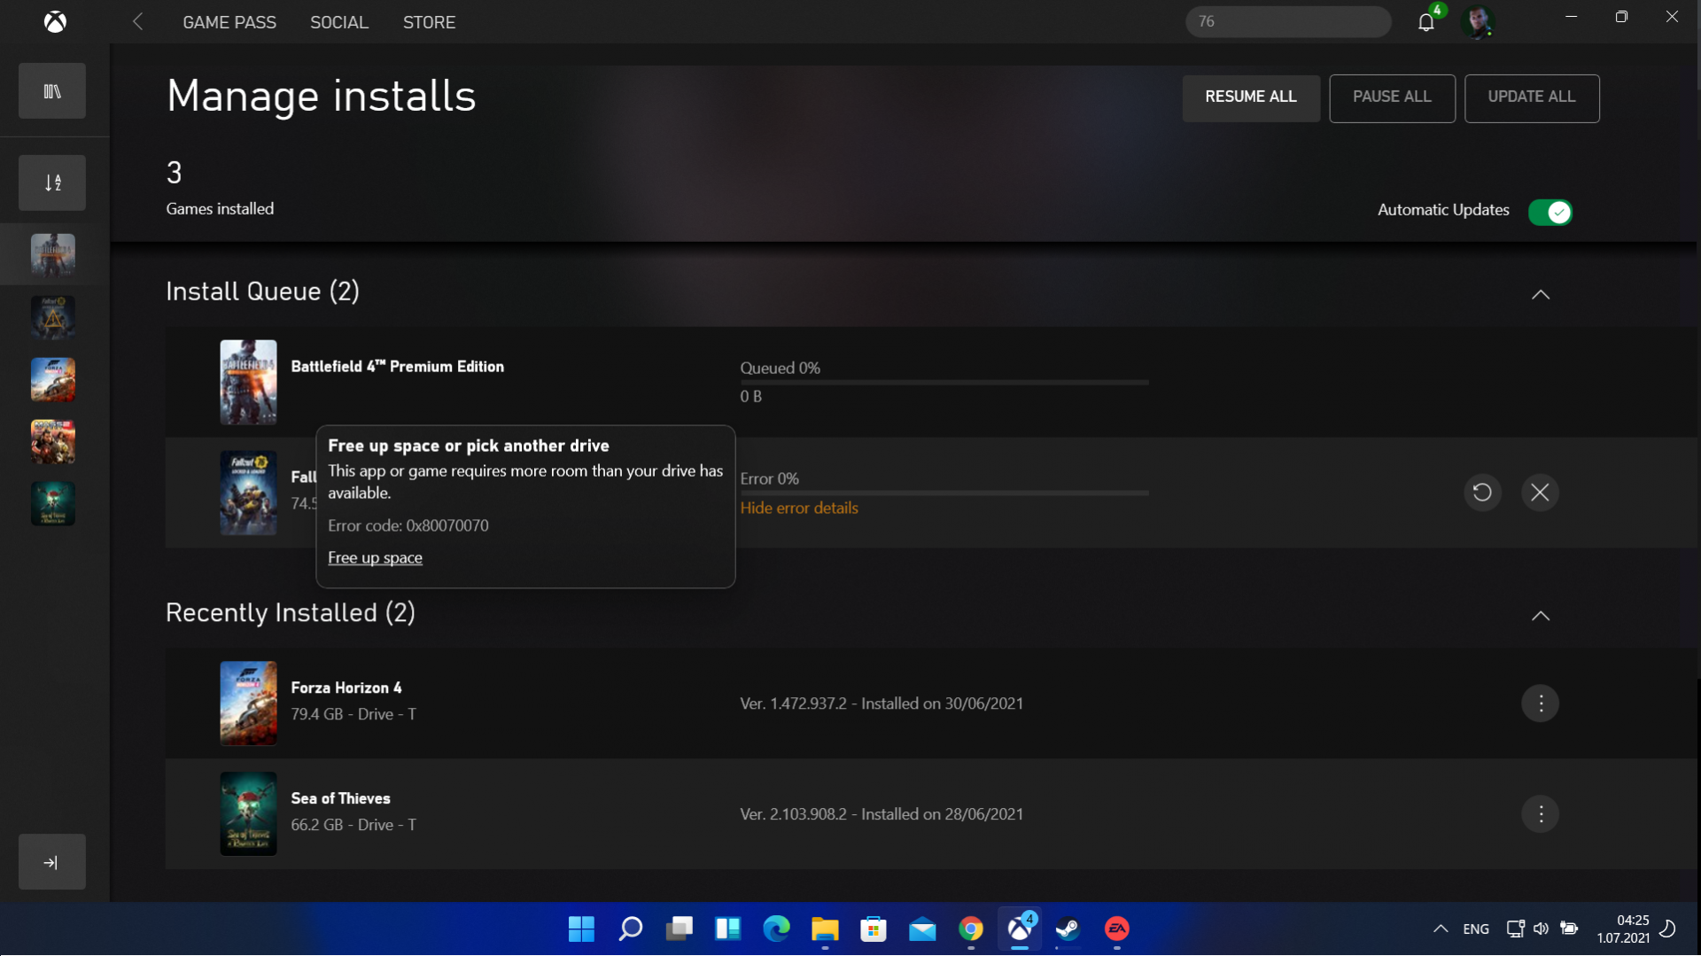Image resolution: width=1701 pixels, height=956 pixels.
Task: Show hidden system tray icons
Action: [1441, 929]
